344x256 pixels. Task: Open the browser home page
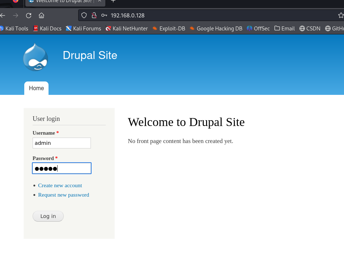(x=42, y=16)
